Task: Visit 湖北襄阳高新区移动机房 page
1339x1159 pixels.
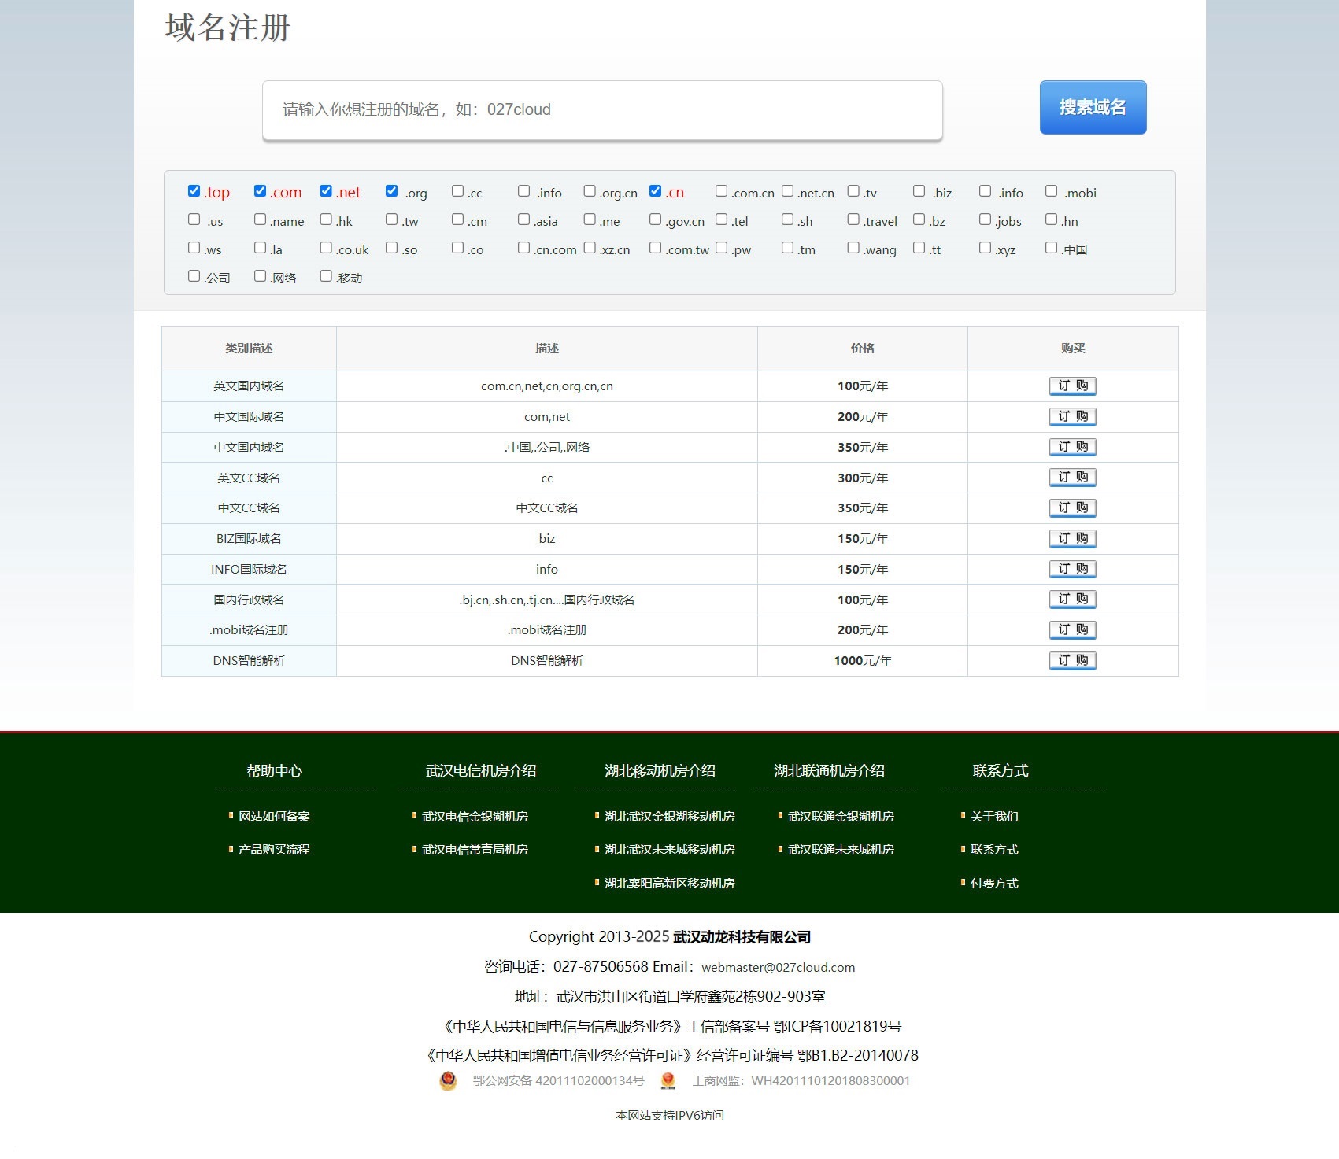Action: pos(669,884)
